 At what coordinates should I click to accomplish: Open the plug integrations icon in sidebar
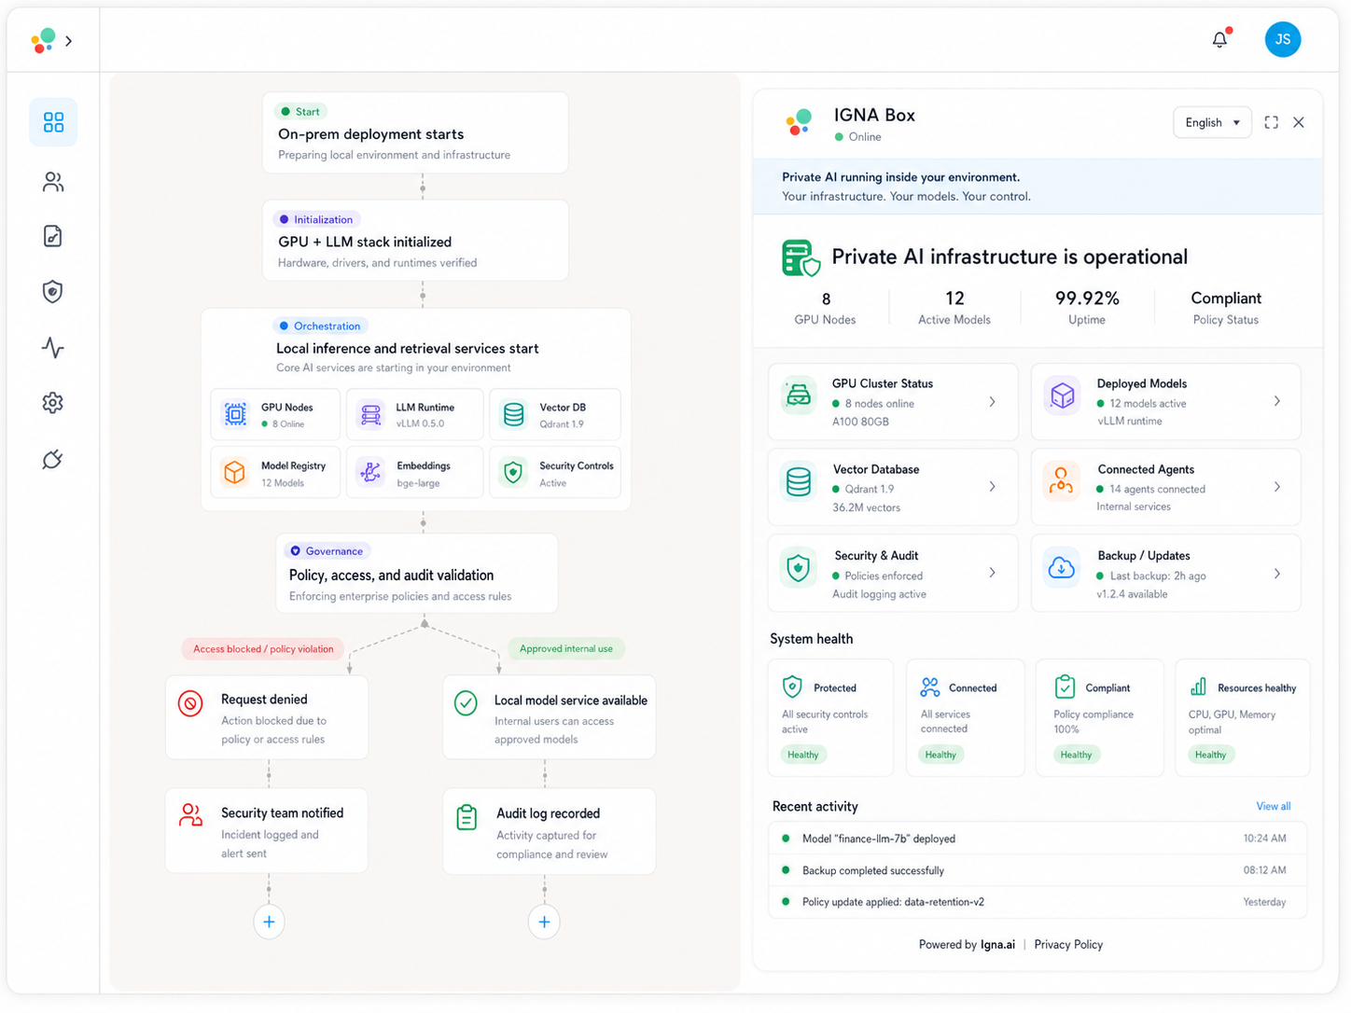(53, 459)
